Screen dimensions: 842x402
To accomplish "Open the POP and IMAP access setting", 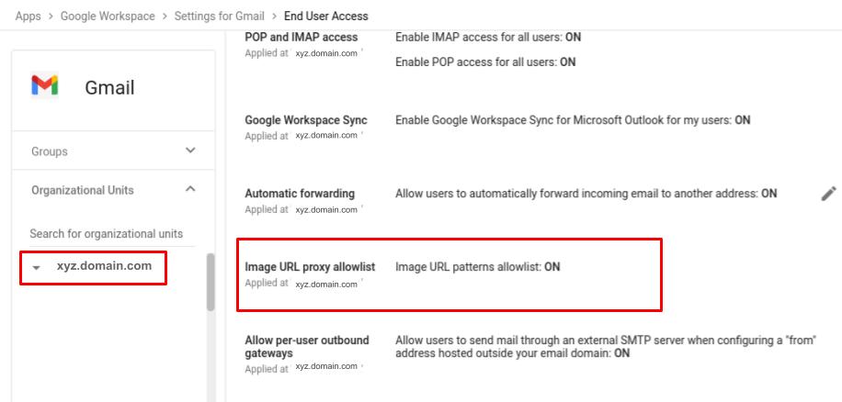I will (x=302, y=37).
